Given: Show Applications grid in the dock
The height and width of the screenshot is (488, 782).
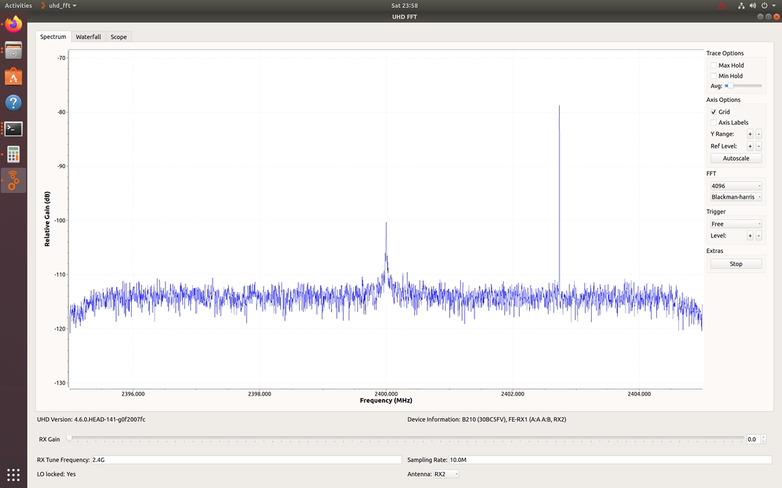Looking at the screenshot, I should click(14, 474).
